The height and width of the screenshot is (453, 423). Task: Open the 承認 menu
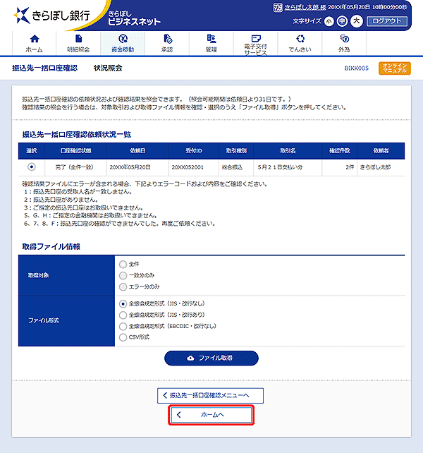(167, 43)
